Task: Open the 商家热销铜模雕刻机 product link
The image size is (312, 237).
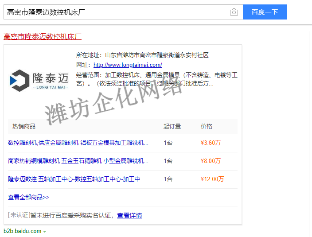Action: [x=78, y=161]
